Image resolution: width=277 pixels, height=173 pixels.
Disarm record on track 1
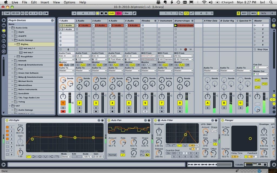63,111
